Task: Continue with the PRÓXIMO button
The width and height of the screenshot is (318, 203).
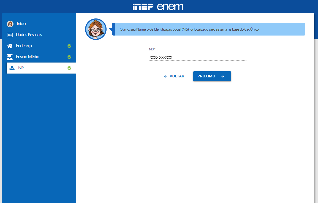Action: pyautogui.click(x=212, y=76)
